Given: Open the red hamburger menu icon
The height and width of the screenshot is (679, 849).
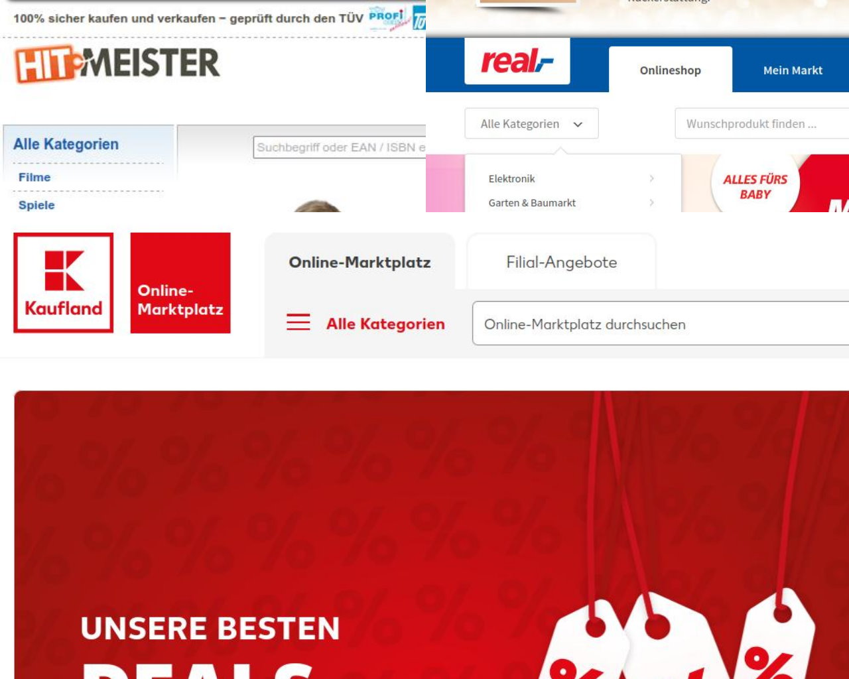Looking at the screenshot, I should tap(298, 322).
